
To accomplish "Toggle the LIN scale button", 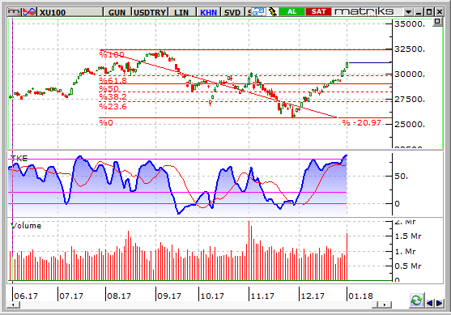I will 181,12.
